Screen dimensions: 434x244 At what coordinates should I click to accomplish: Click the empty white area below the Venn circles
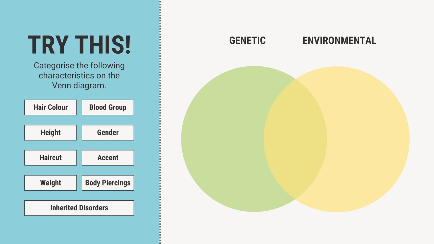click(296, 228)
